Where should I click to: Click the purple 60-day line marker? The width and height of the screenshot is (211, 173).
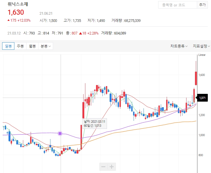click(x=60, y=133)
